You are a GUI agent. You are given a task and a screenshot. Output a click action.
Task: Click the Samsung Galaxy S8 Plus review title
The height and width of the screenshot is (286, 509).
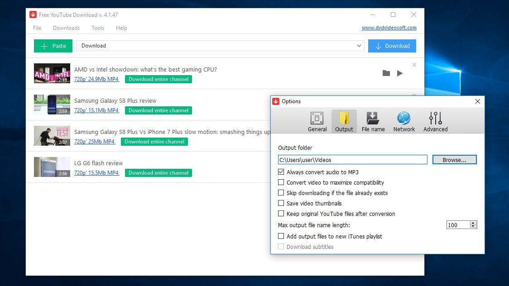point(115,101)
